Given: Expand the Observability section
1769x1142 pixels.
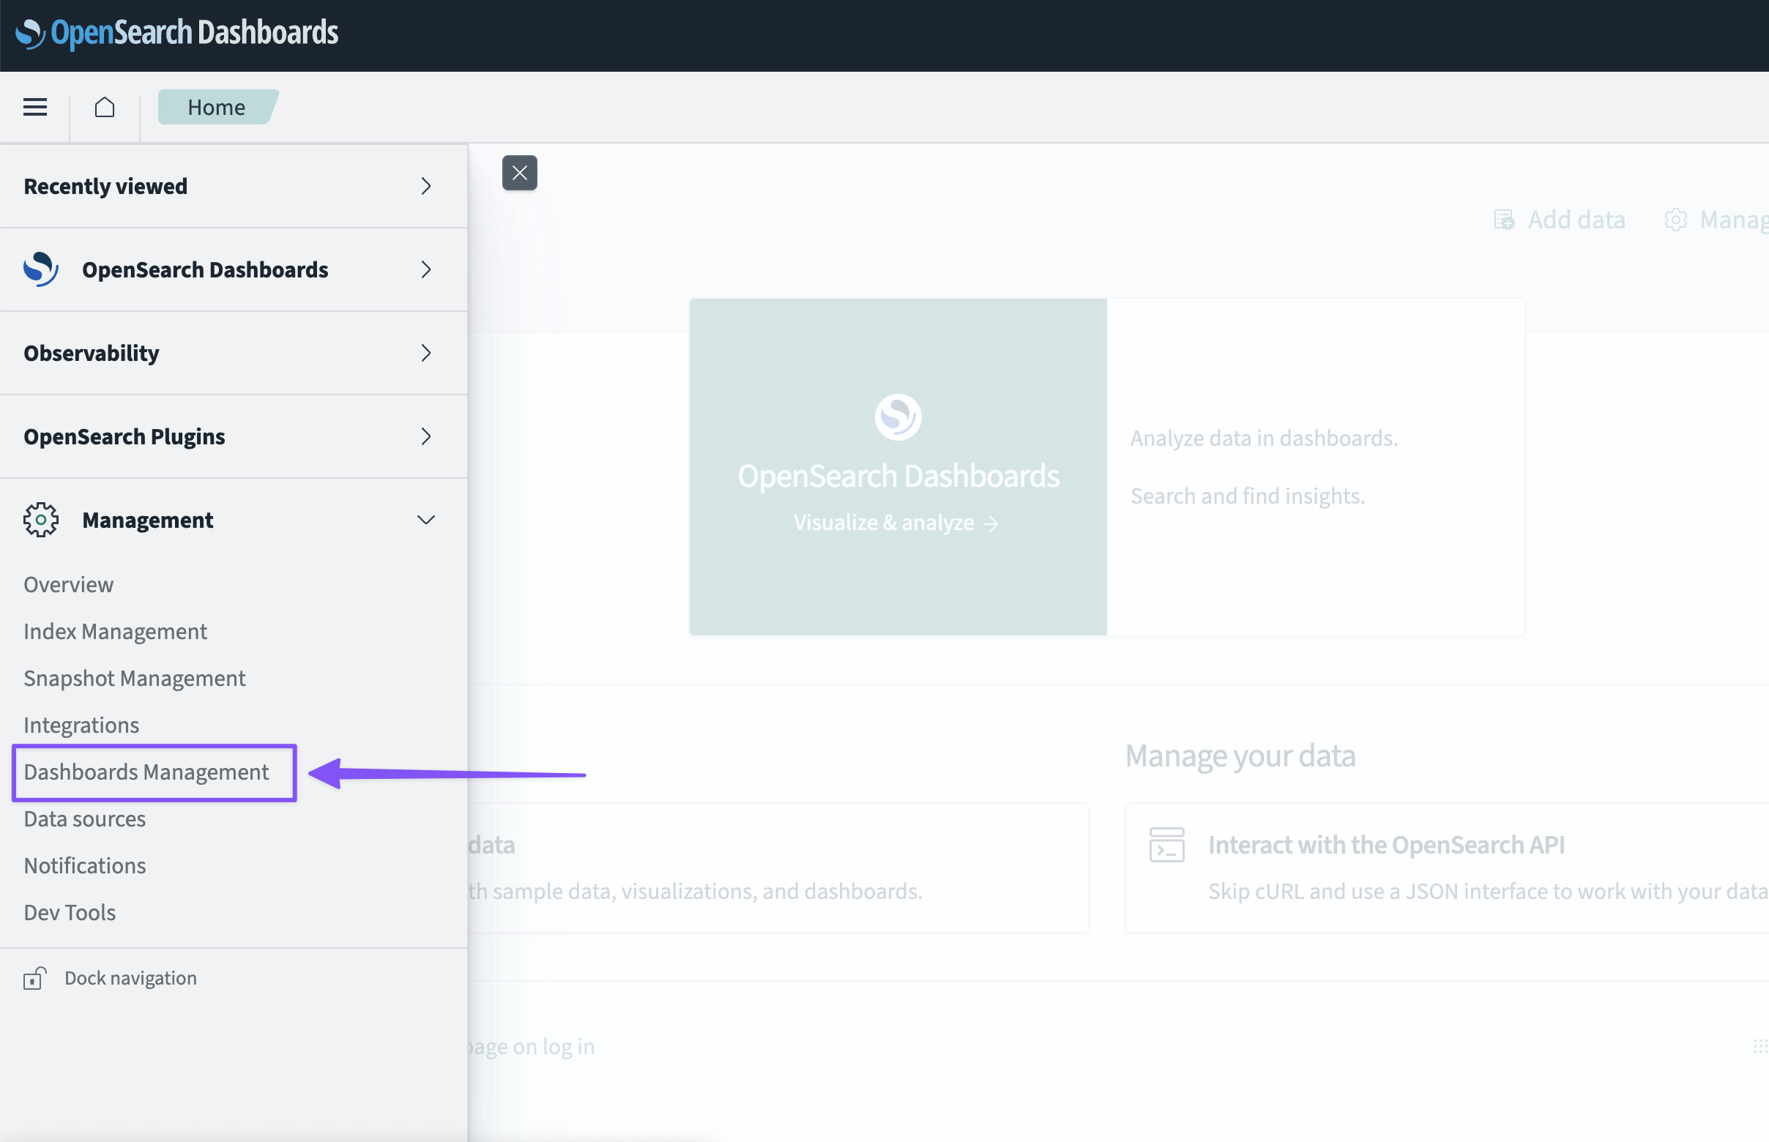Looking at the screenshot, I should coord(234,353).
